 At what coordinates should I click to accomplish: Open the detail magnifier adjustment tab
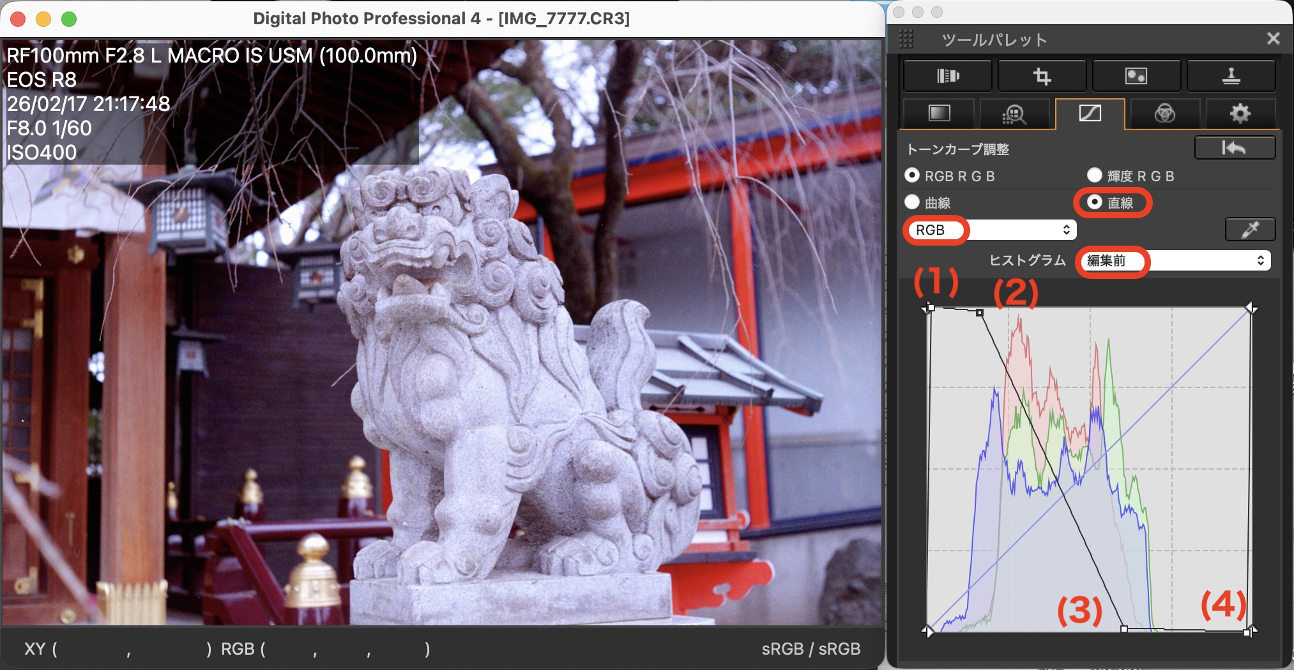(x=1014, y=114)
